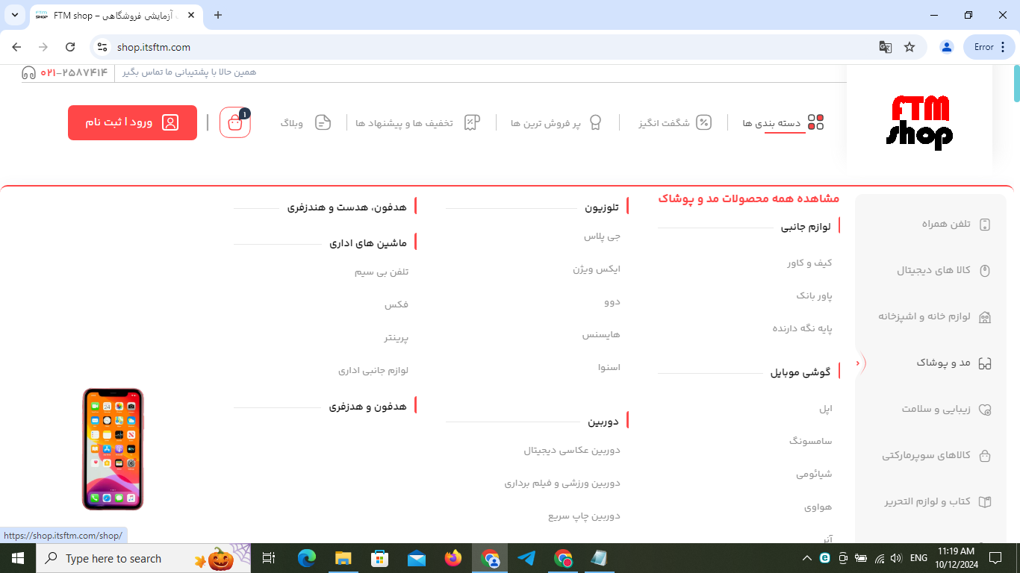Click the page vertical scrollbar thumb

pyautogui.click(x=1016, y=84)
